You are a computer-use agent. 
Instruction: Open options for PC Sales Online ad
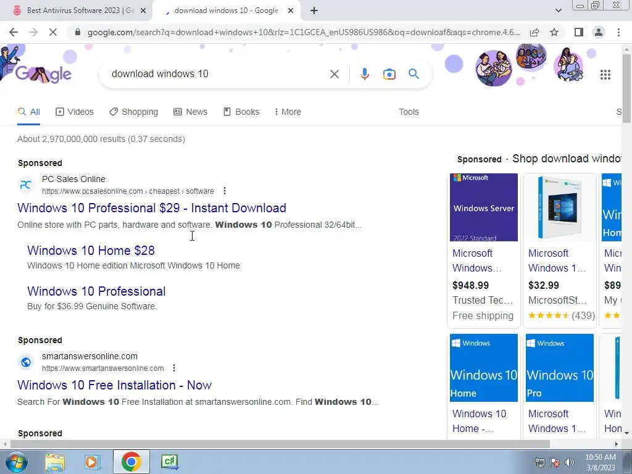225,191
